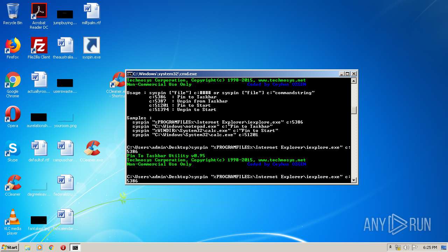
Task: Launch Acrobat Reader DC shortcut
Action: 39,16
